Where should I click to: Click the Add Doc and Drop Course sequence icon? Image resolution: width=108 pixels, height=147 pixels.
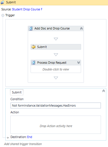pos(31,28)
